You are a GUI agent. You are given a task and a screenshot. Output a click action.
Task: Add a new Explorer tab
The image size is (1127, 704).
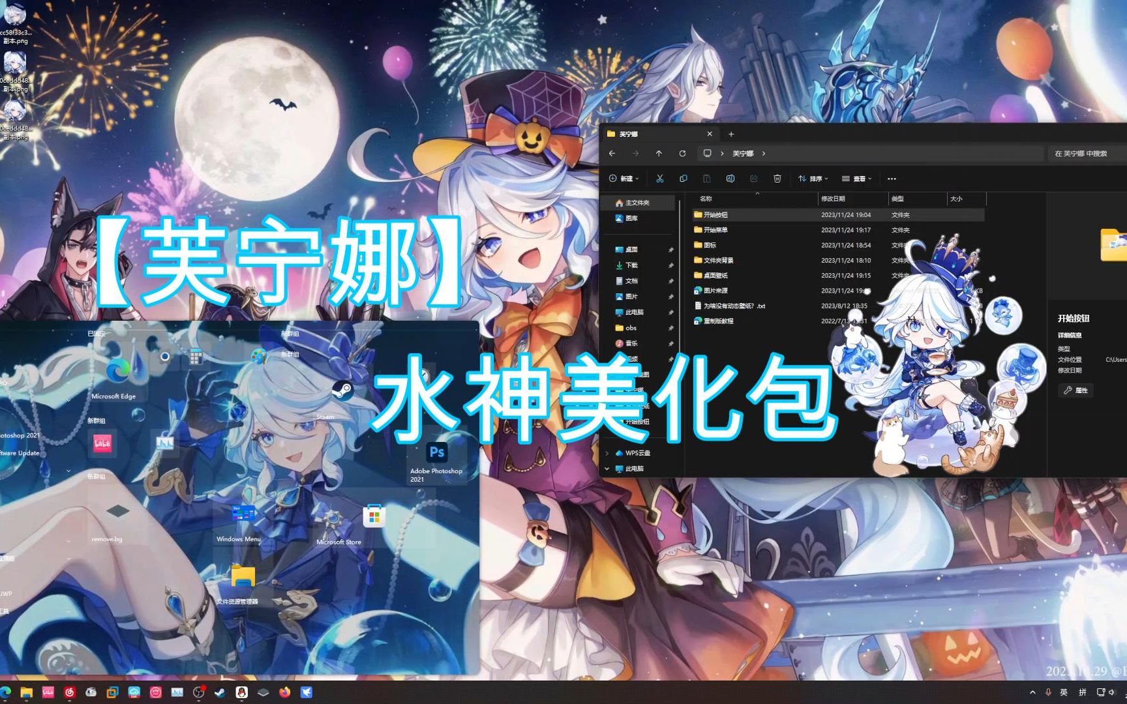pos(731,134)
